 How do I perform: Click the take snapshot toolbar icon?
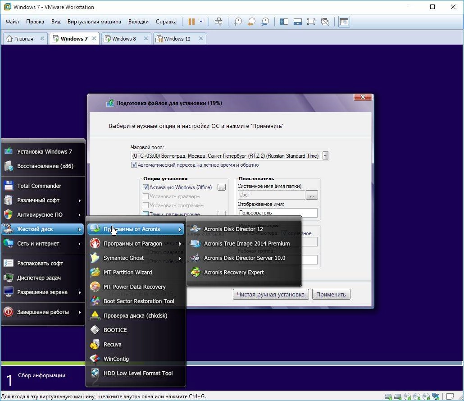[x=237, y=22]
